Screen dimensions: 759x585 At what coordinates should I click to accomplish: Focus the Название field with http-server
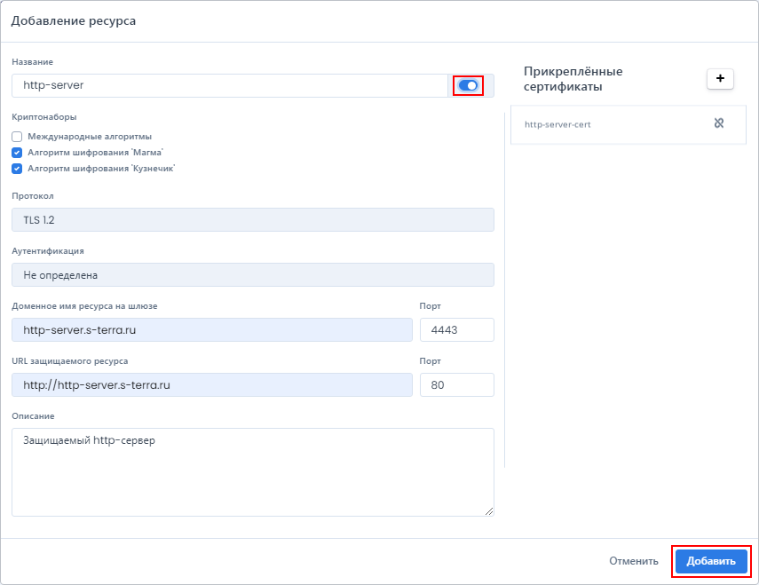coord(229,85)
